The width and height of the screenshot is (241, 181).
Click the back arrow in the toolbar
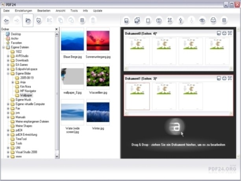7,20
